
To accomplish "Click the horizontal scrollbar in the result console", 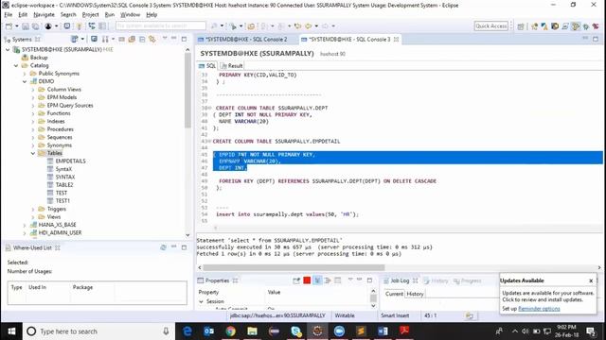I will (294, 267).
